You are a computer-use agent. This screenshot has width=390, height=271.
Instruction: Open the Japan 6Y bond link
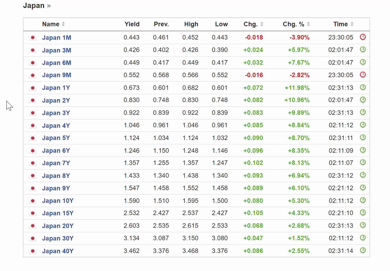coord(56,151)
